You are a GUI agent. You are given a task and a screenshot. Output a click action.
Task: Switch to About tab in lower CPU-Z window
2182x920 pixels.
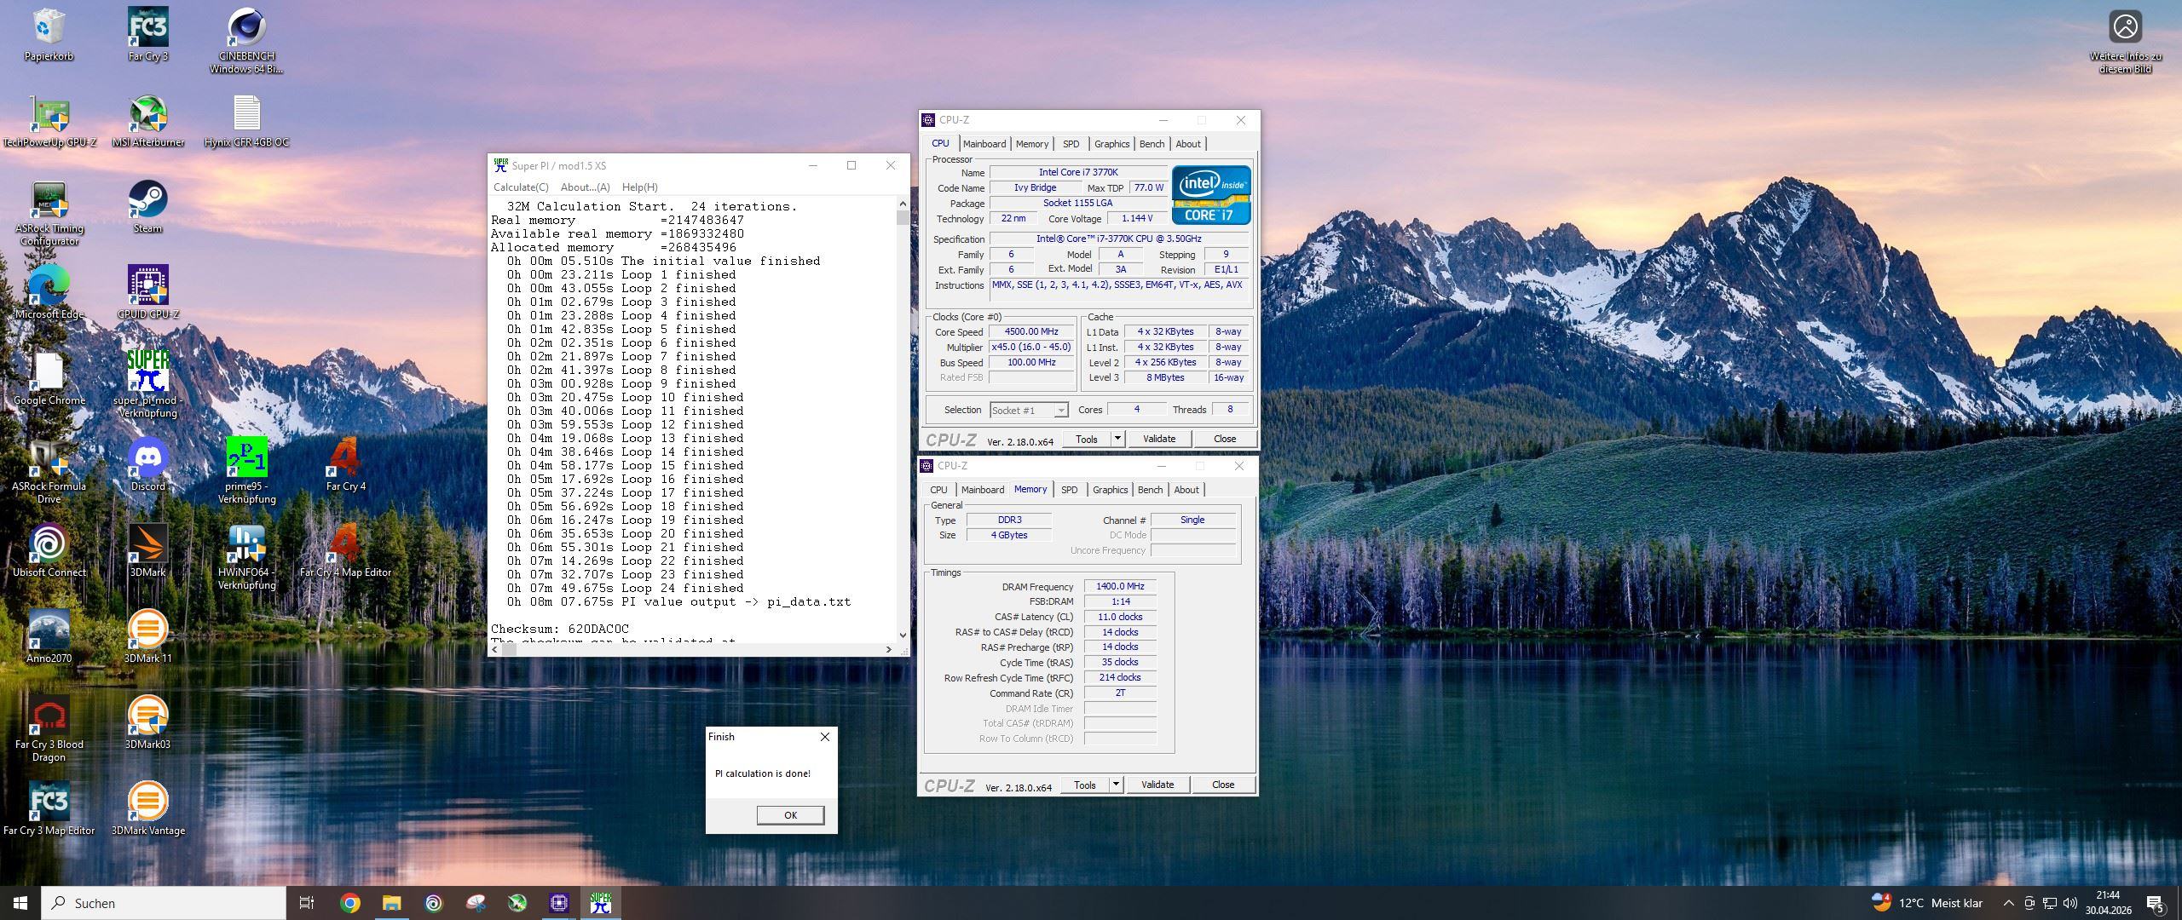click(1186, 490)
